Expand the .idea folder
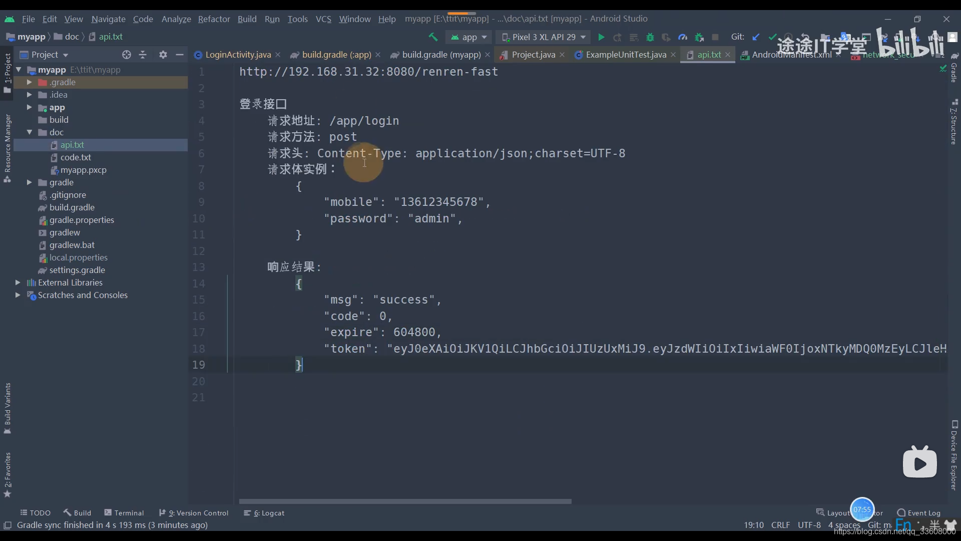 29,95
